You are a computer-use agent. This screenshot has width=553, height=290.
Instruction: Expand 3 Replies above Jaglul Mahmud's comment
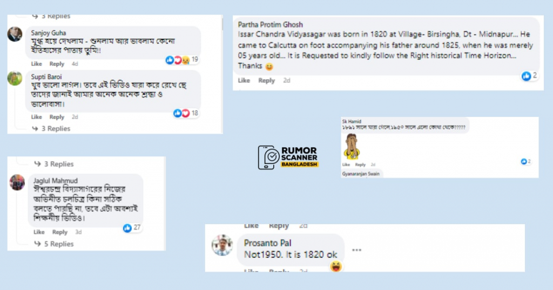(54, 164)
